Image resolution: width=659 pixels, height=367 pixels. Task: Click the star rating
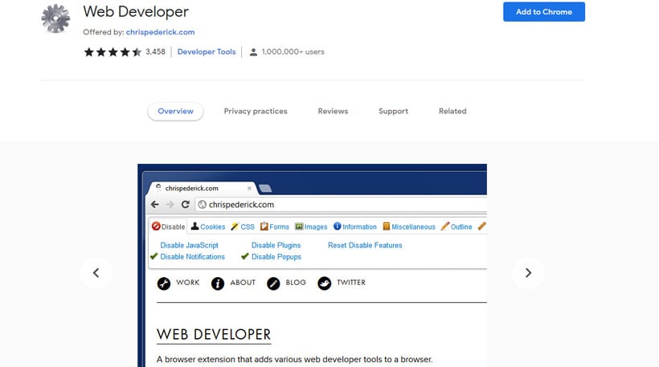[113, 52]
